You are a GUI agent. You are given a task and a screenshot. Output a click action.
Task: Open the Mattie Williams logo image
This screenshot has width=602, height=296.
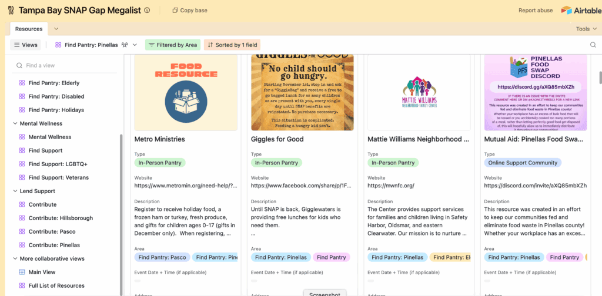pyautogui.click(x=419, y=93)
